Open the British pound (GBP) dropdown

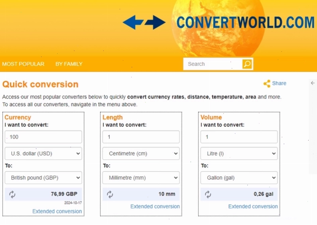[43, 178]
